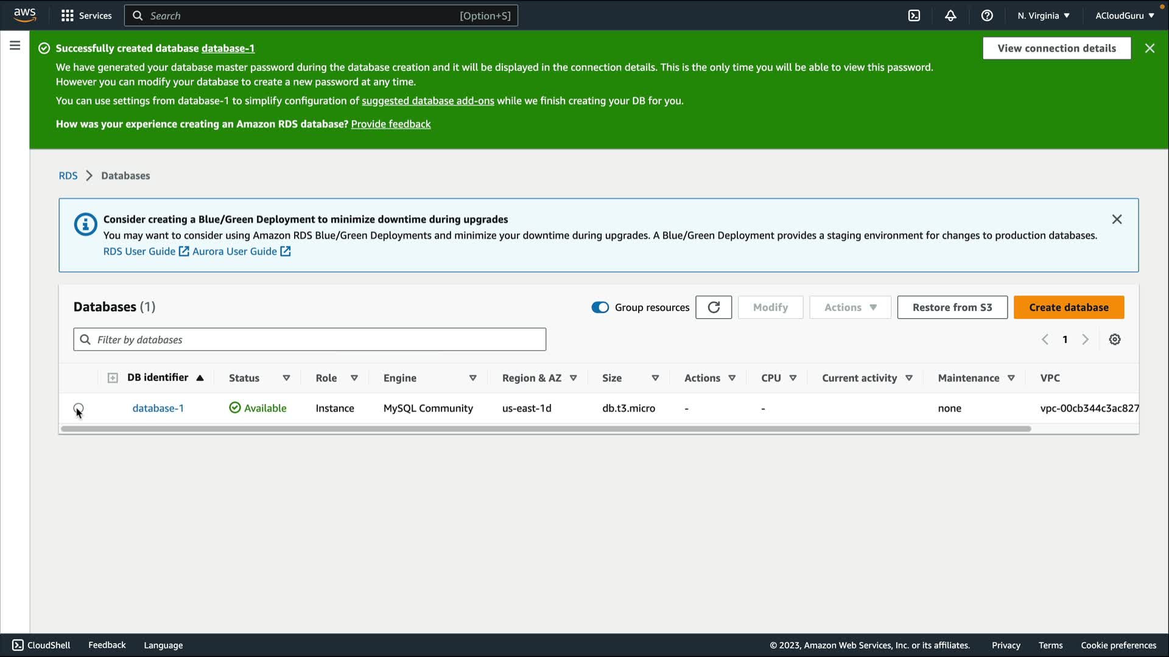
Task: Sort by the Status column arrow
Action: 286,378
